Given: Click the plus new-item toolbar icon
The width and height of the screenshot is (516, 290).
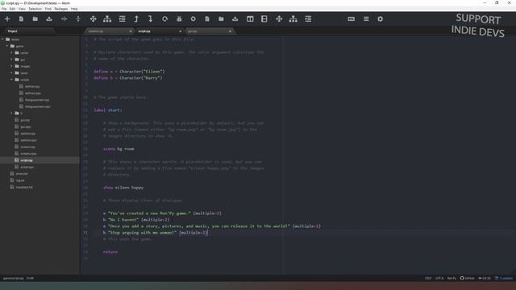Looking at the screenshot, I should [x=7, y=19].
